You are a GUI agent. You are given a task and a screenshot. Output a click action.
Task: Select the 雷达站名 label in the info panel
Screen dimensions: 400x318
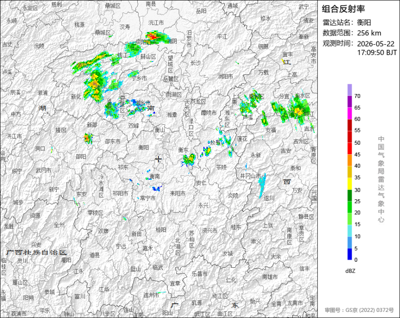click(x=337, y=22)
